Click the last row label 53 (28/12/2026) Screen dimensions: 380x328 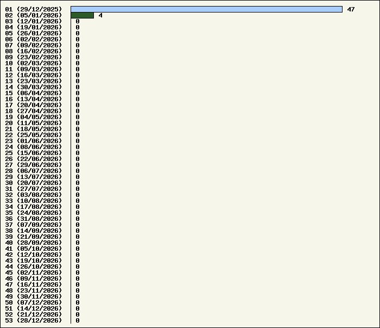(x=34, y=320)
